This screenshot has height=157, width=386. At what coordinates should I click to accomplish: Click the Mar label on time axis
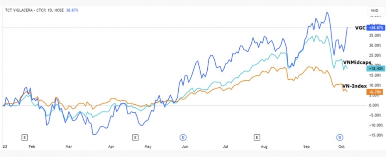click(69, 146)
